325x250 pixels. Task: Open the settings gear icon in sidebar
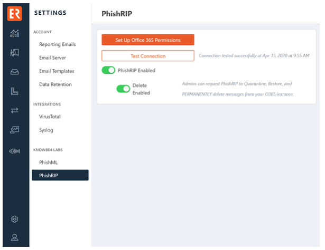pos(14,219)
